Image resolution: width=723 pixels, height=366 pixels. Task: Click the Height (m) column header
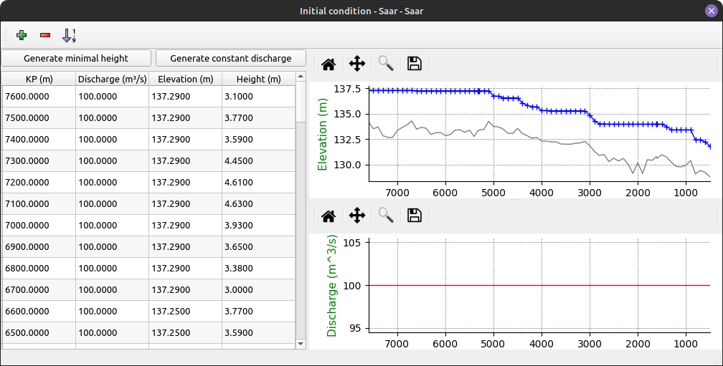click(258, 79)
